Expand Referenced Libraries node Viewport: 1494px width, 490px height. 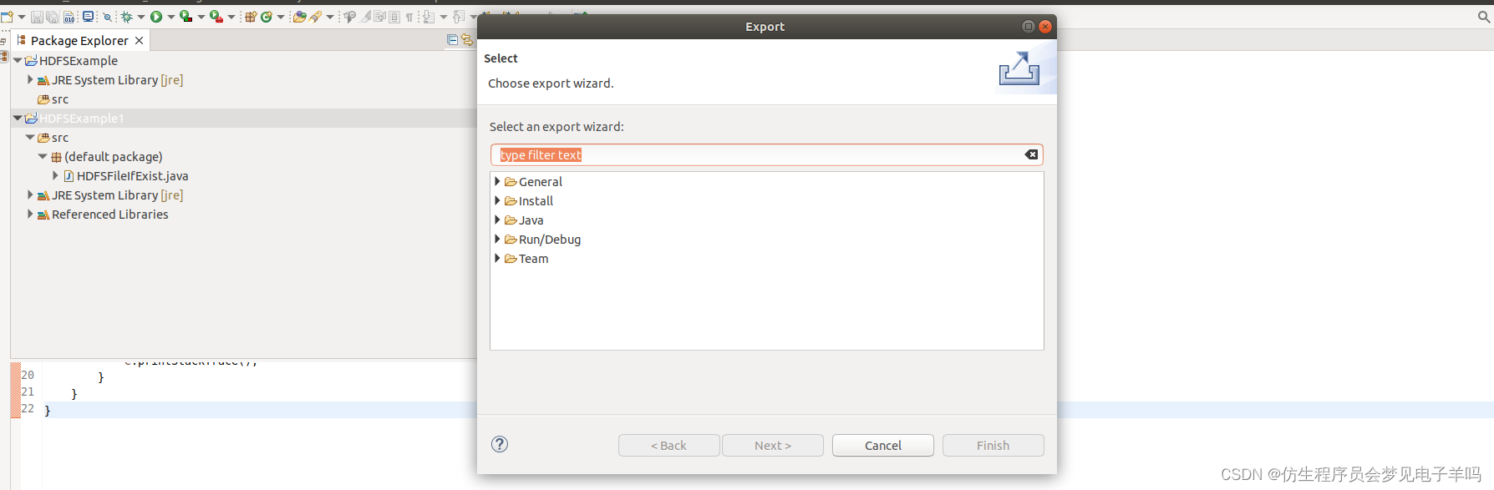(30, 214)
